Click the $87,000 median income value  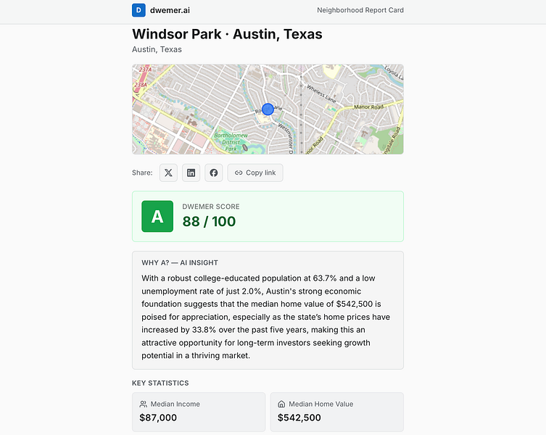click(158, 418)
